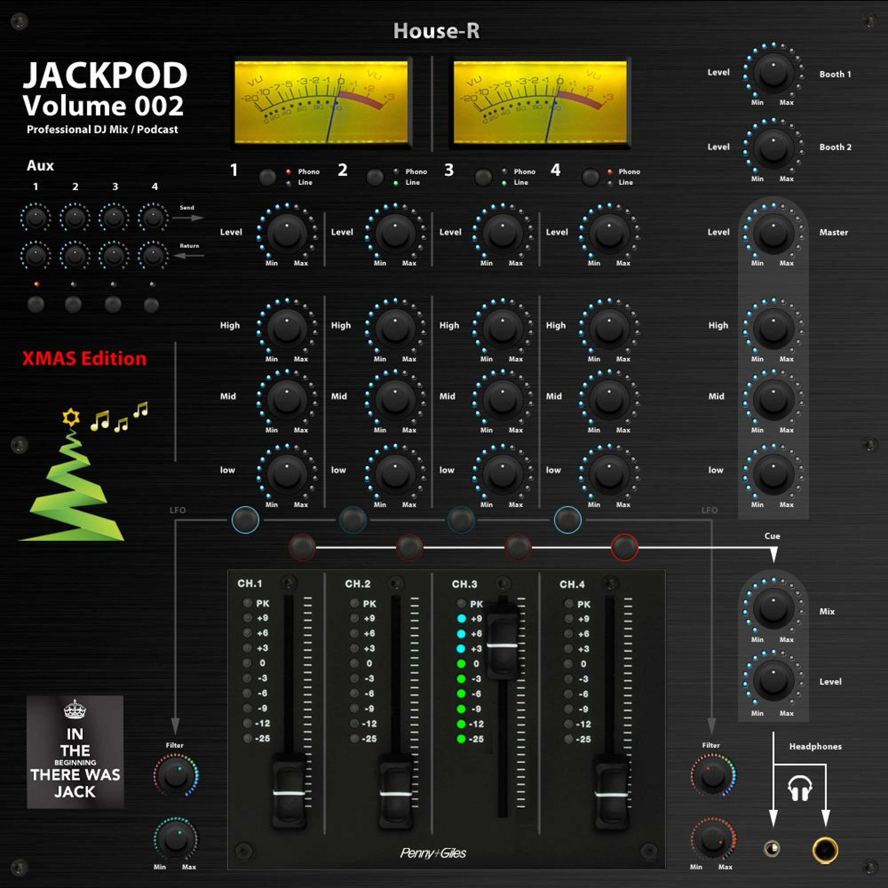This screenshot has height=888, width=888.
Task: Click channel 2 Level knob
Action: [395, 234]
